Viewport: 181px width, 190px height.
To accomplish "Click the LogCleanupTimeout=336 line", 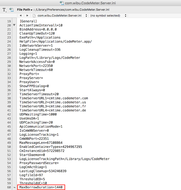I will (x=40, y=50).
